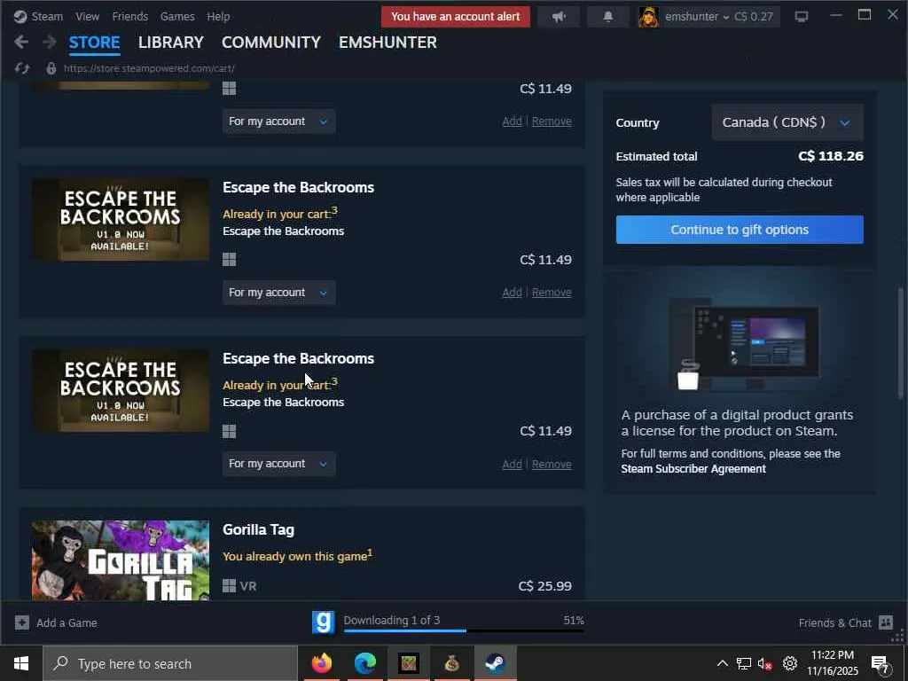Click Add a Game plus icon
Image resolution: width=908 pixels, height=681 pixels.
coord(22,622)
